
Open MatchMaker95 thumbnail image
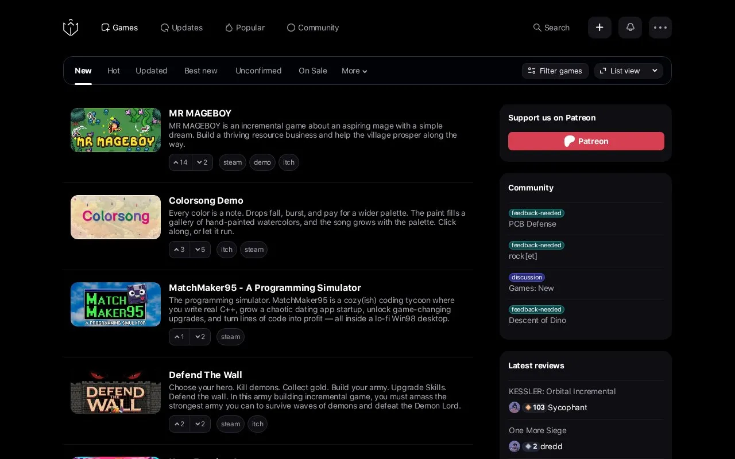pos(115,304)
